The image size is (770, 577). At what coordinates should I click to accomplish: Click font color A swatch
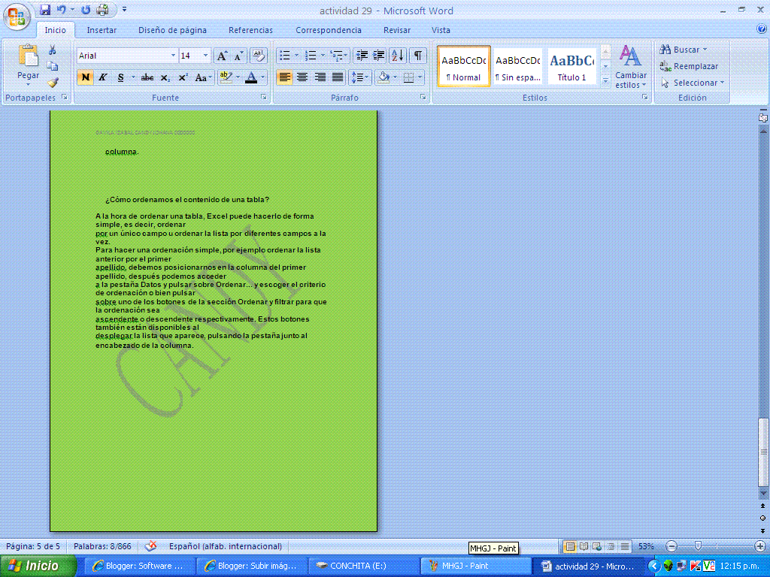coord(251,77)
